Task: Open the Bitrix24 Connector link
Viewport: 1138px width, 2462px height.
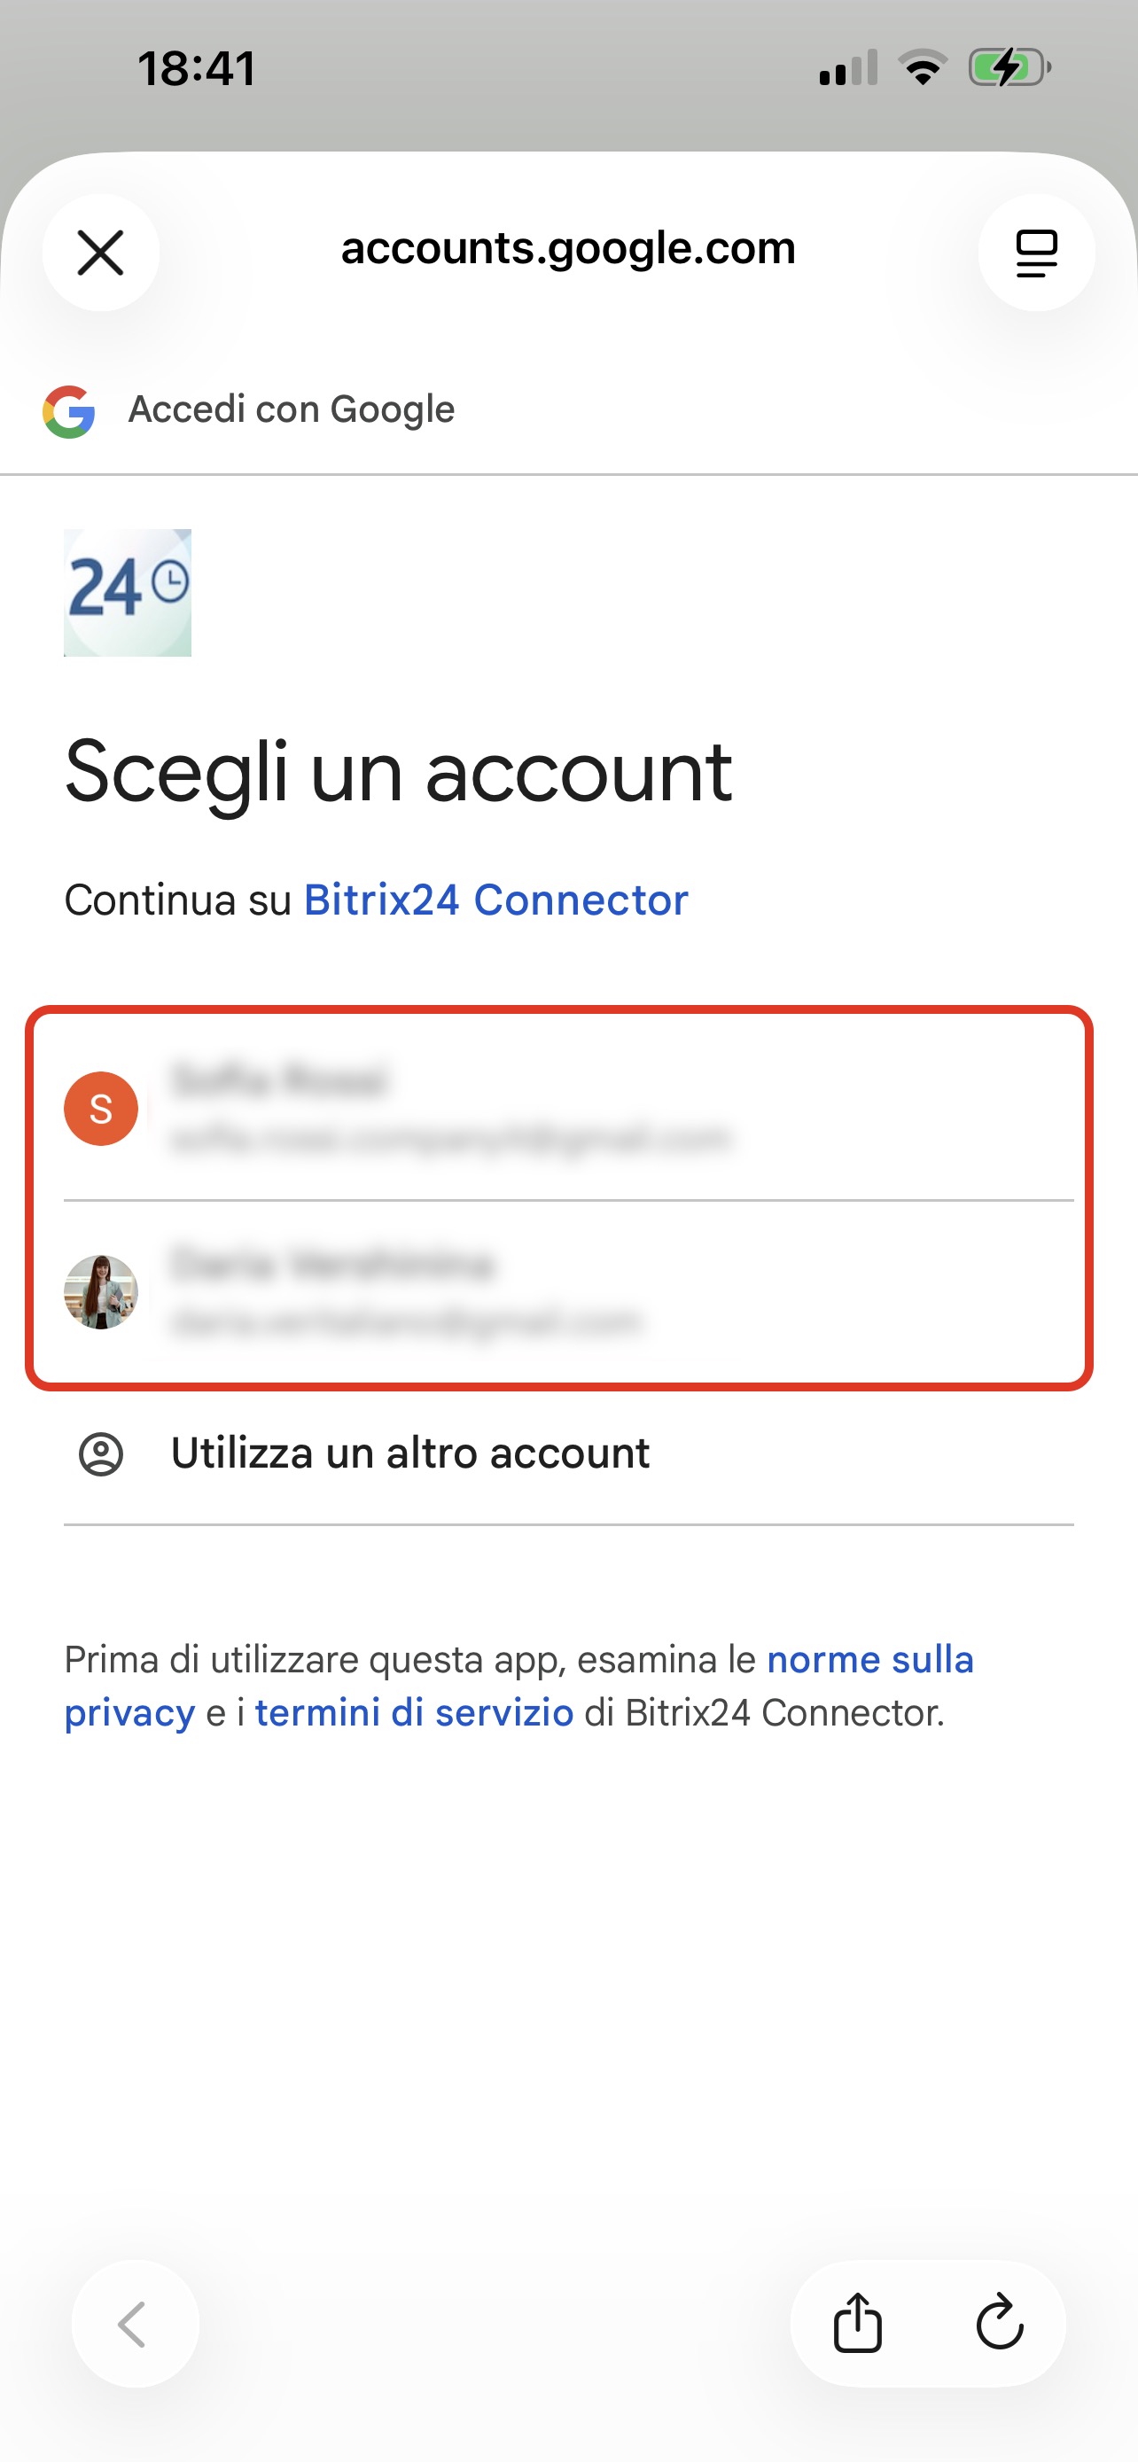Action: tap(496, 900)
